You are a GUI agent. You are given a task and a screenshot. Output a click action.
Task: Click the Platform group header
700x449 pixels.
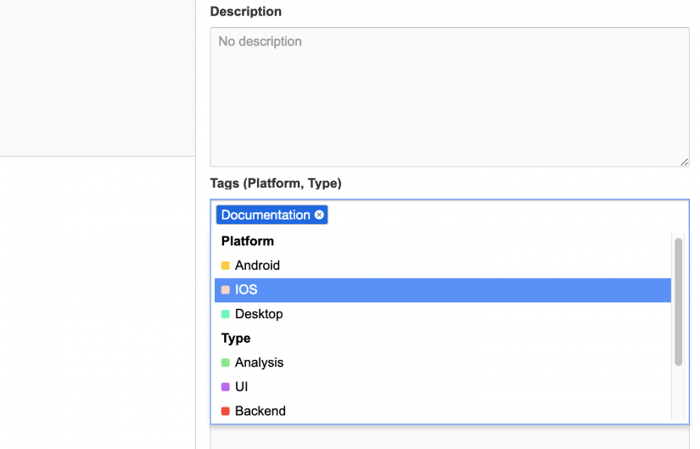click(248, 241)
